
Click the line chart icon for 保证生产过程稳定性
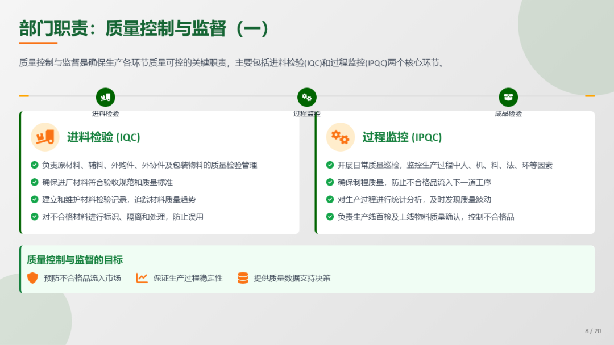[142, 278]
